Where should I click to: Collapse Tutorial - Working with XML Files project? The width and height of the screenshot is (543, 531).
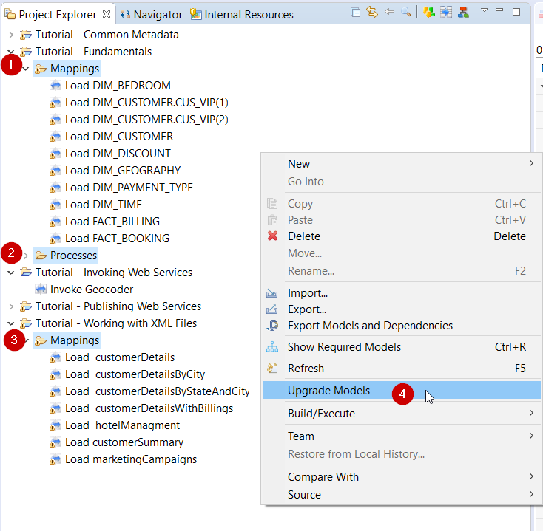pyautogui.click(x=11, y=323)
